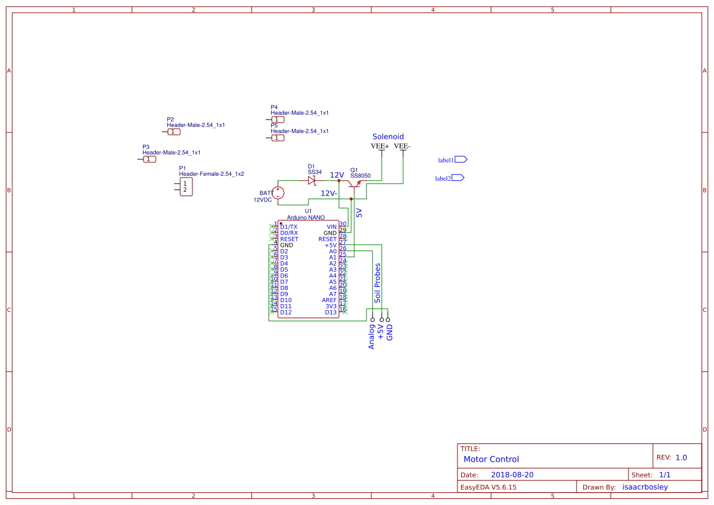Click the P5 header pin symbol

pos(278,138)
